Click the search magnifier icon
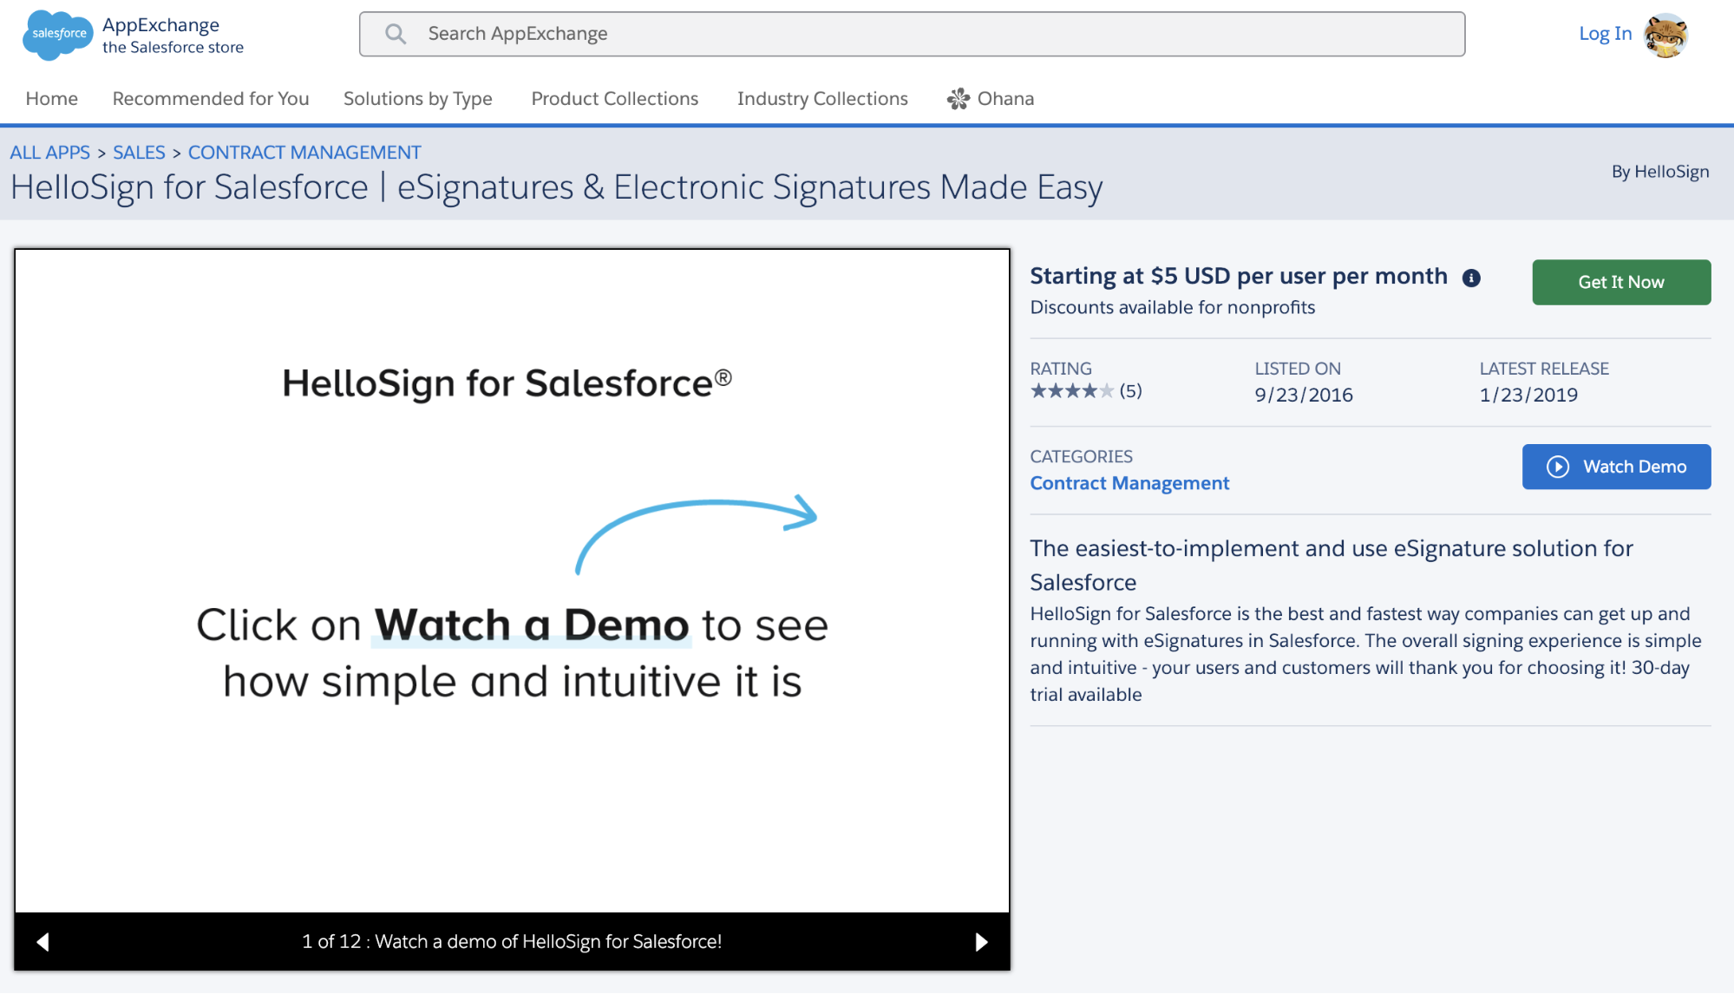The height and width of the screenshot is (994, 1734). tap(396, 34)
